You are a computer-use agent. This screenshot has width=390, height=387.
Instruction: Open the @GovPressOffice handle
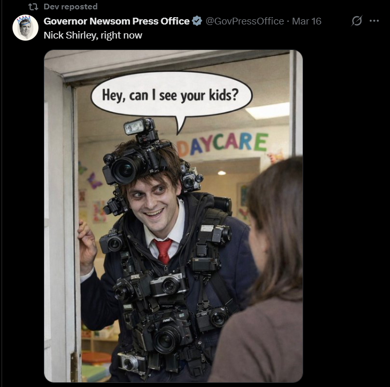click(245, 21)
